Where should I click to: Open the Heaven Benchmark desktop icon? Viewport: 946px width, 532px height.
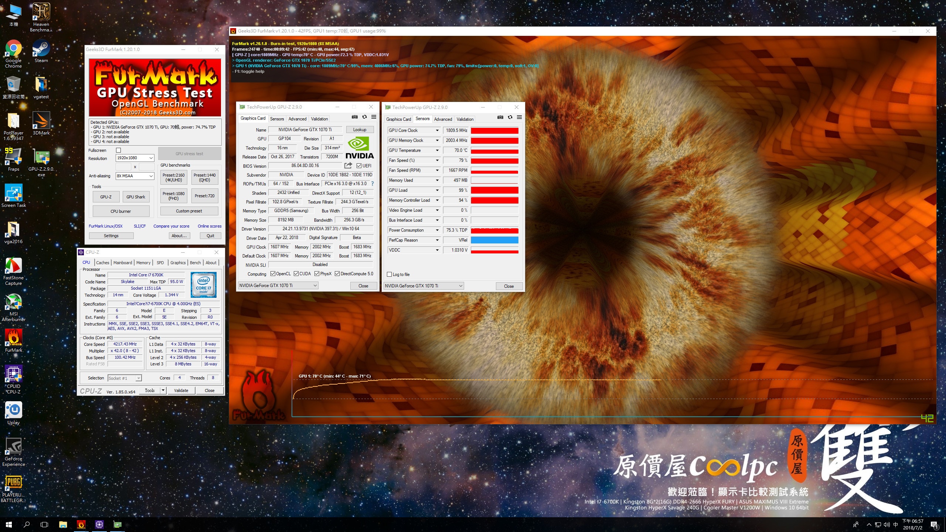(x=41, y=17)
